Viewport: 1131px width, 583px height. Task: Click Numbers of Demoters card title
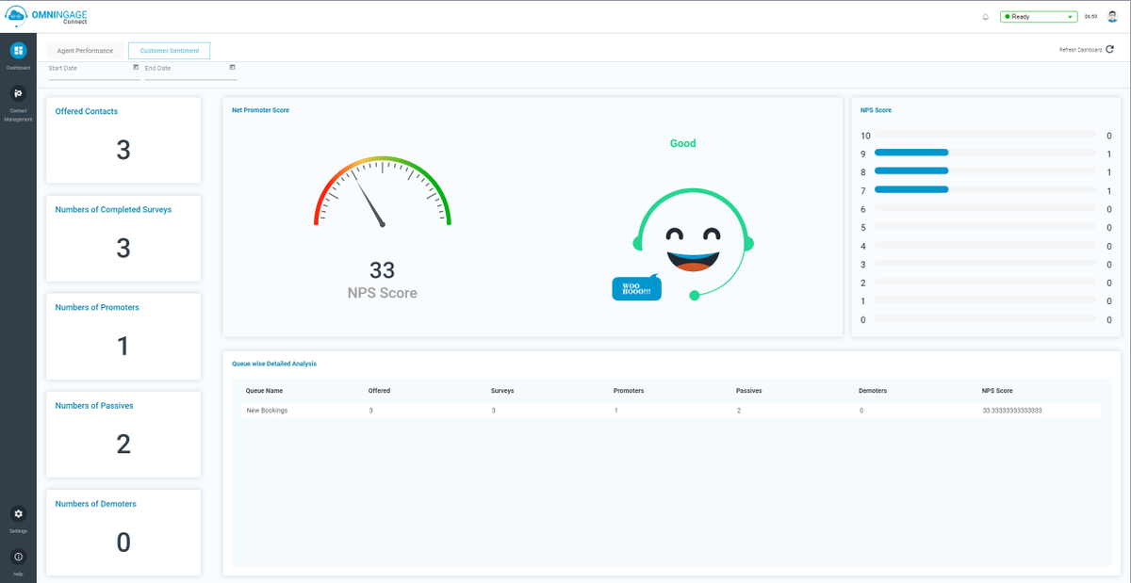tap(96, 504)
